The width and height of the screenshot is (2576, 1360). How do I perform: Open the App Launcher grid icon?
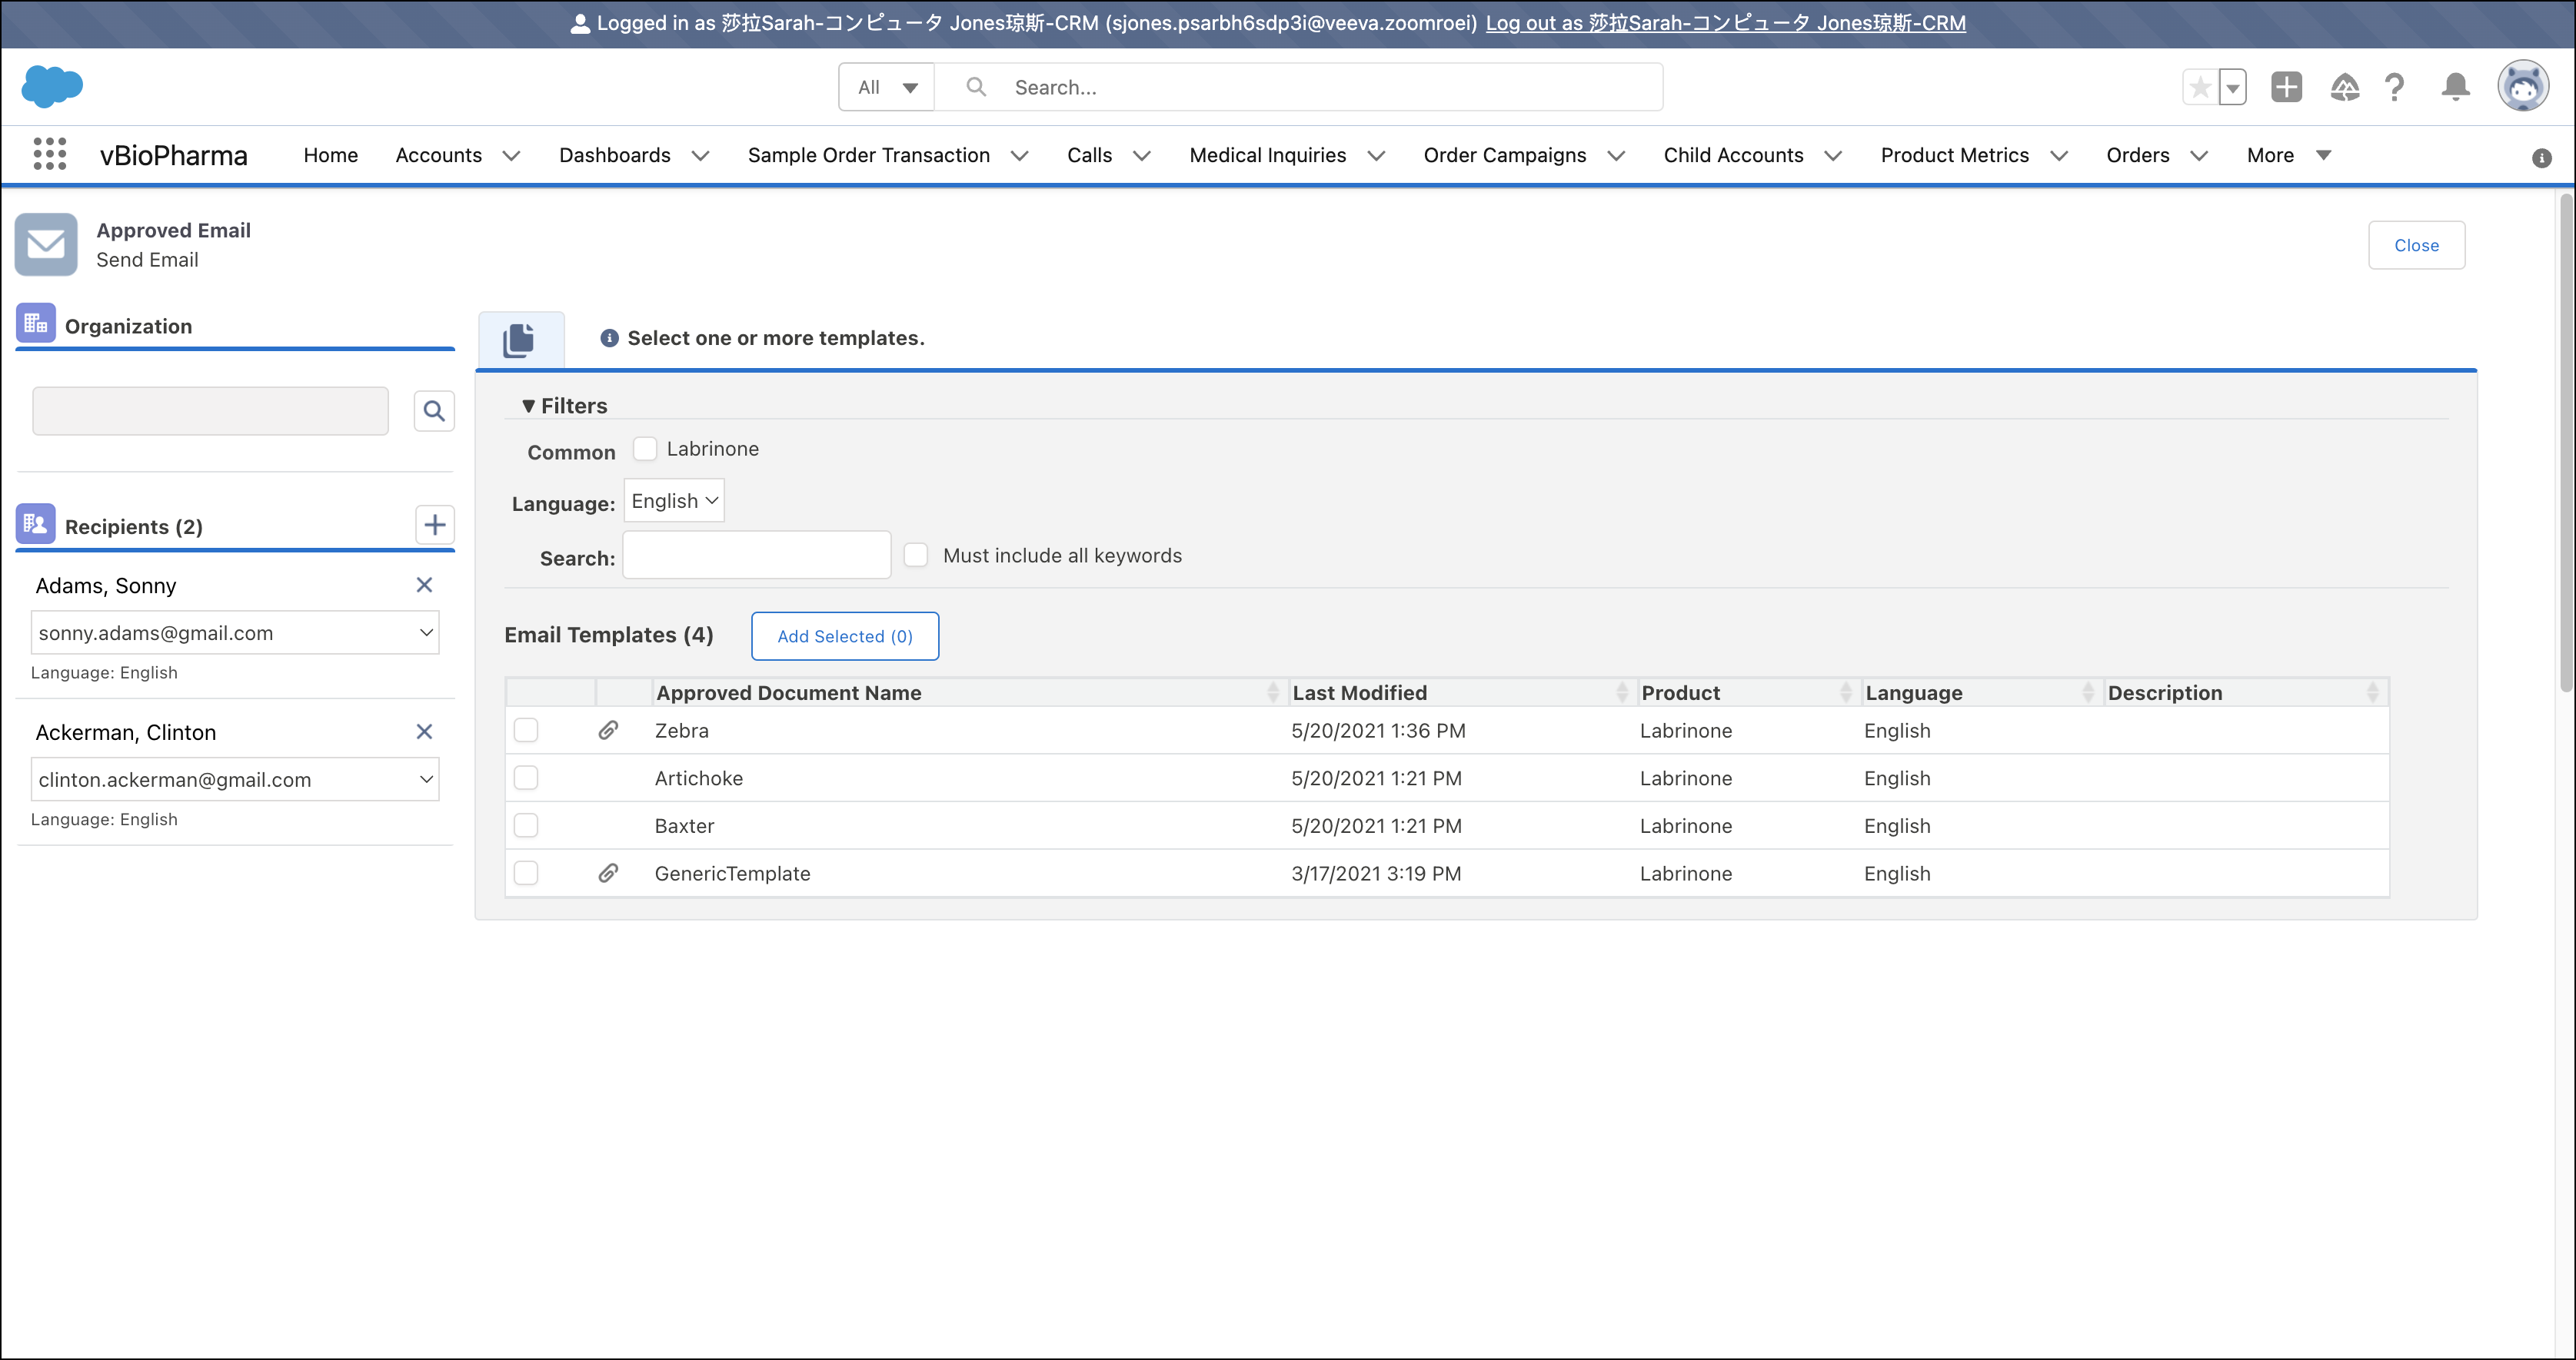coord(49,154)
